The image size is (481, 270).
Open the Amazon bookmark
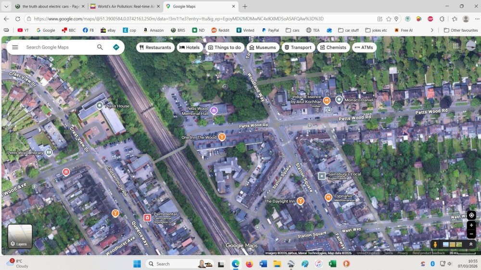click(x=153, y=30)
